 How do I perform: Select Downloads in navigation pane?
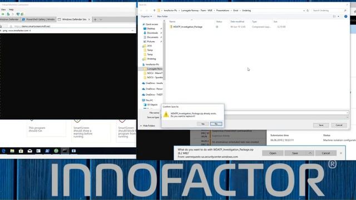152,33
